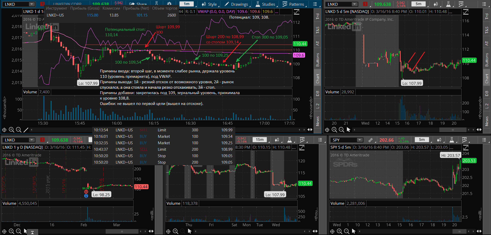Open the studies flask icon in SPY chart
This screenshot has width=491, height=235.
coord(452,140)
